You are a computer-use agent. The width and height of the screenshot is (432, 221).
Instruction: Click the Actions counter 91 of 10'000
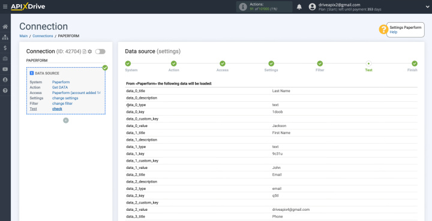coord(263,9)
